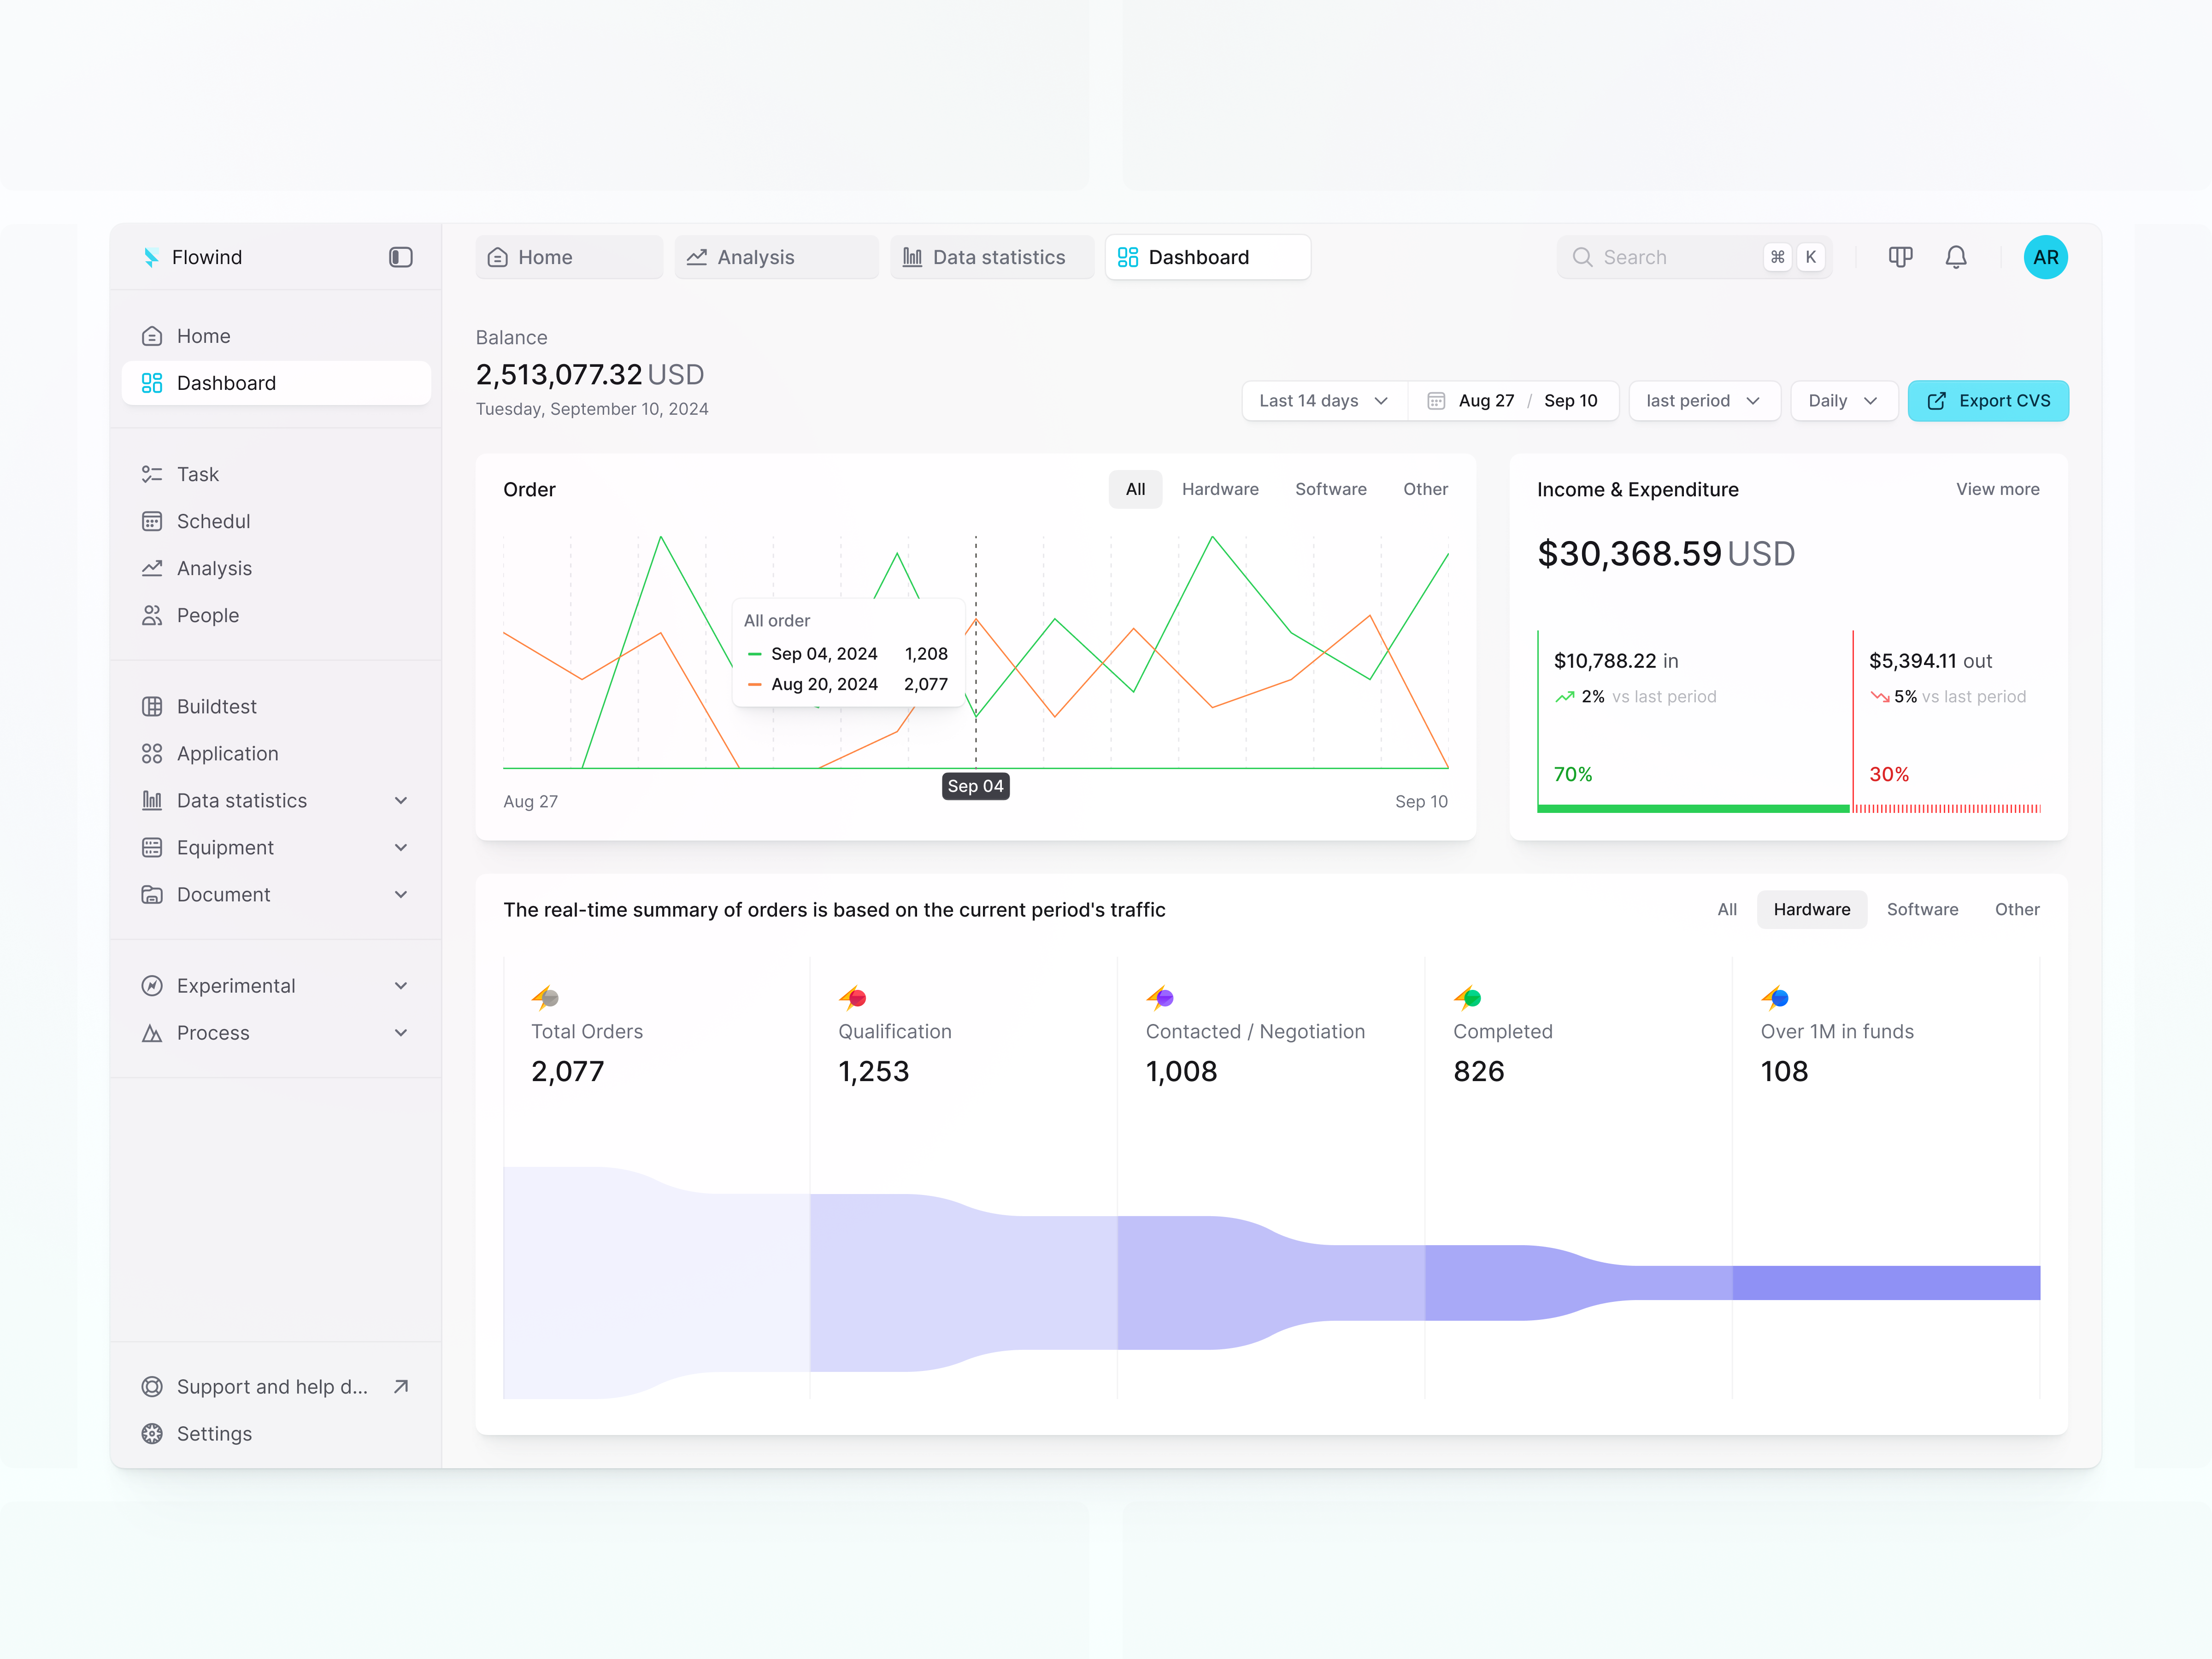Open People in the sidebar
Image resolution: width=2212 pixels, height=1659 pixels.
[207, 615]
